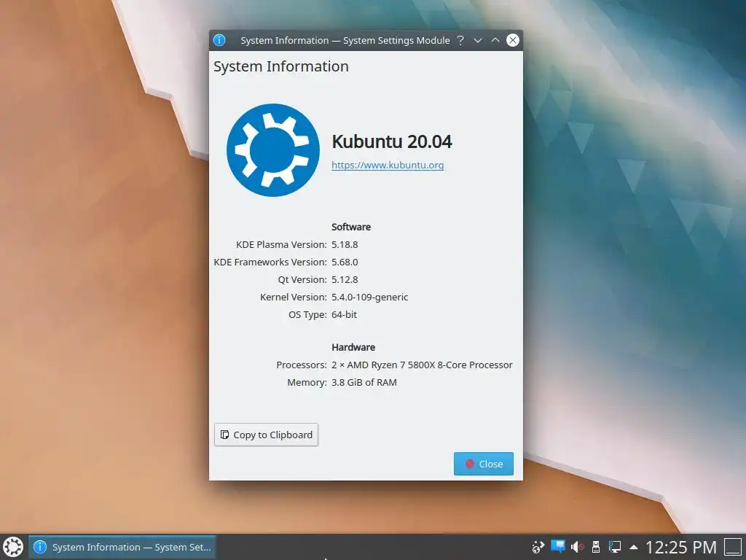
Task: Click KDE Frameworks value 5.68.0
Action: click(x=345, y=262)
